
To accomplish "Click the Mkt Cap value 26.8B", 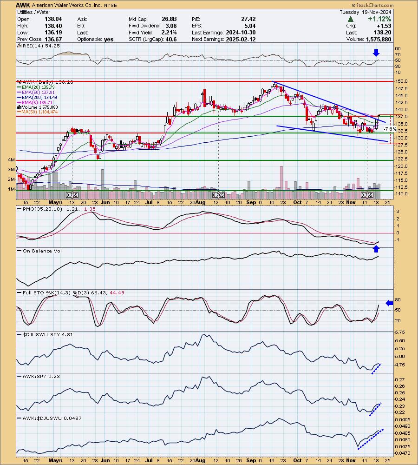I will click(169, 19).
